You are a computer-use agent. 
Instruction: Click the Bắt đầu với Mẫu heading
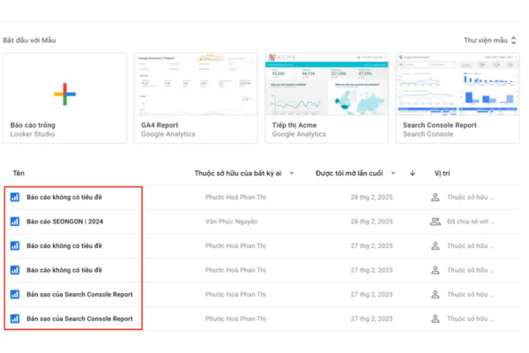29,41
